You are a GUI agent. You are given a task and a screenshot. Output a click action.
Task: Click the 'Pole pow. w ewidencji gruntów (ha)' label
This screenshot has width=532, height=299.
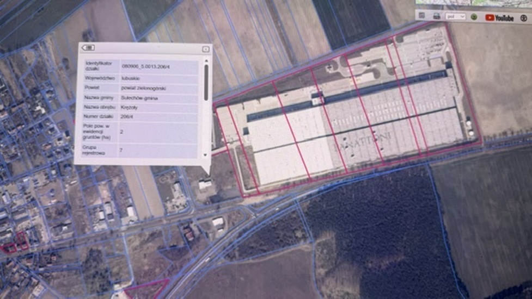[95, 132]
